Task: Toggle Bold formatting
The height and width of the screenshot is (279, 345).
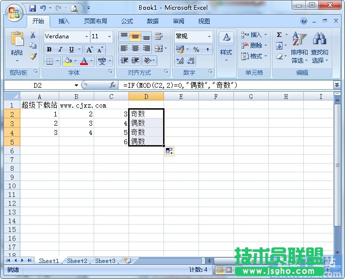Action: point(49,49)
